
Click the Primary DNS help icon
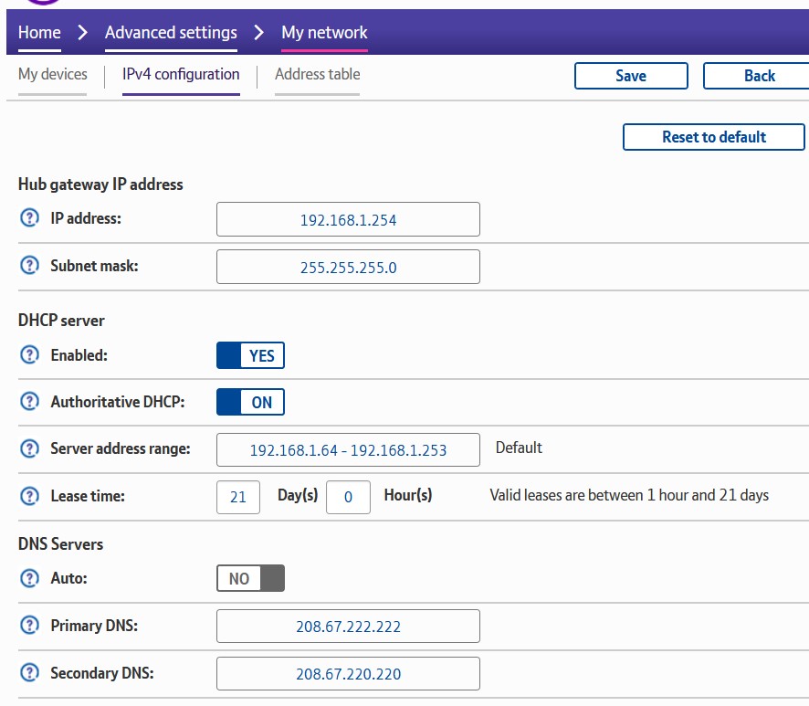pos(30,626)
